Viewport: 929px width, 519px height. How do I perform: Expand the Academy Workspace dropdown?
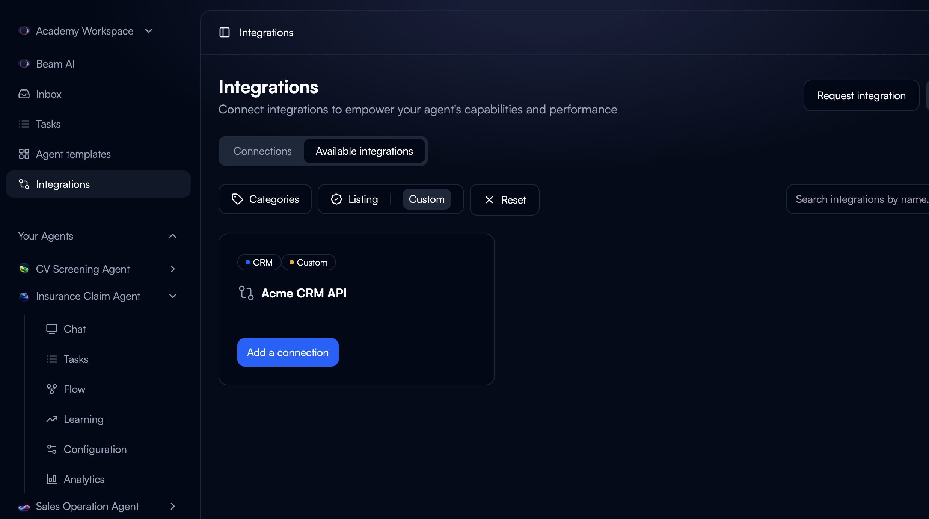pyautogui.click(x=149, y=31)
